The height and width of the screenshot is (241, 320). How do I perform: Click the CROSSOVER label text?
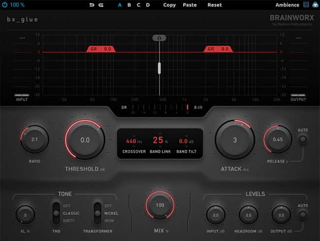[x=134, y=151]
